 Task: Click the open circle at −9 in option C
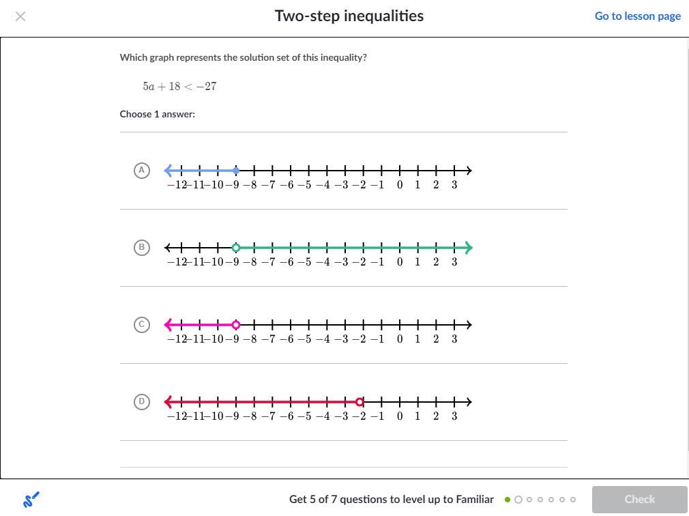pyautogui.click(x=236, y=325)
